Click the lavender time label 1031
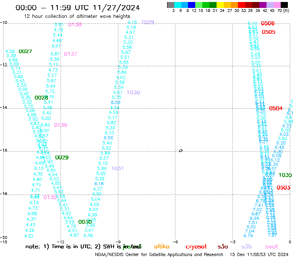This screenshot has width=293, height=258. 118,168
